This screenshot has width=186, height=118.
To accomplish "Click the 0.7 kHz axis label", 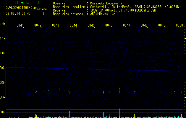I will tap(2, 97).
